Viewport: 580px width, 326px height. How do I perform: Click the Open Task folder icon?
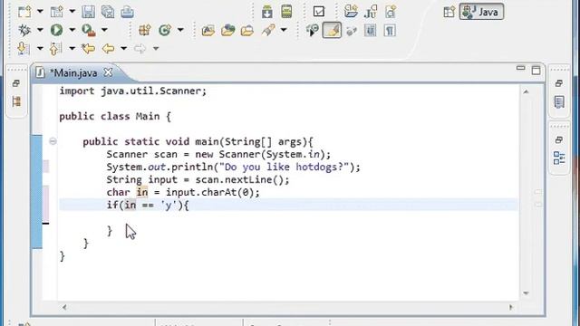(x=227, y=30)
